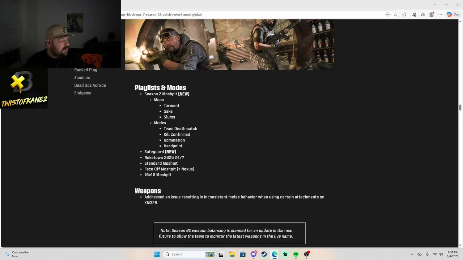Viewport: 463px width, 260px height.
Task: Open Steam from the taskbar
Action: coord(264,254)
